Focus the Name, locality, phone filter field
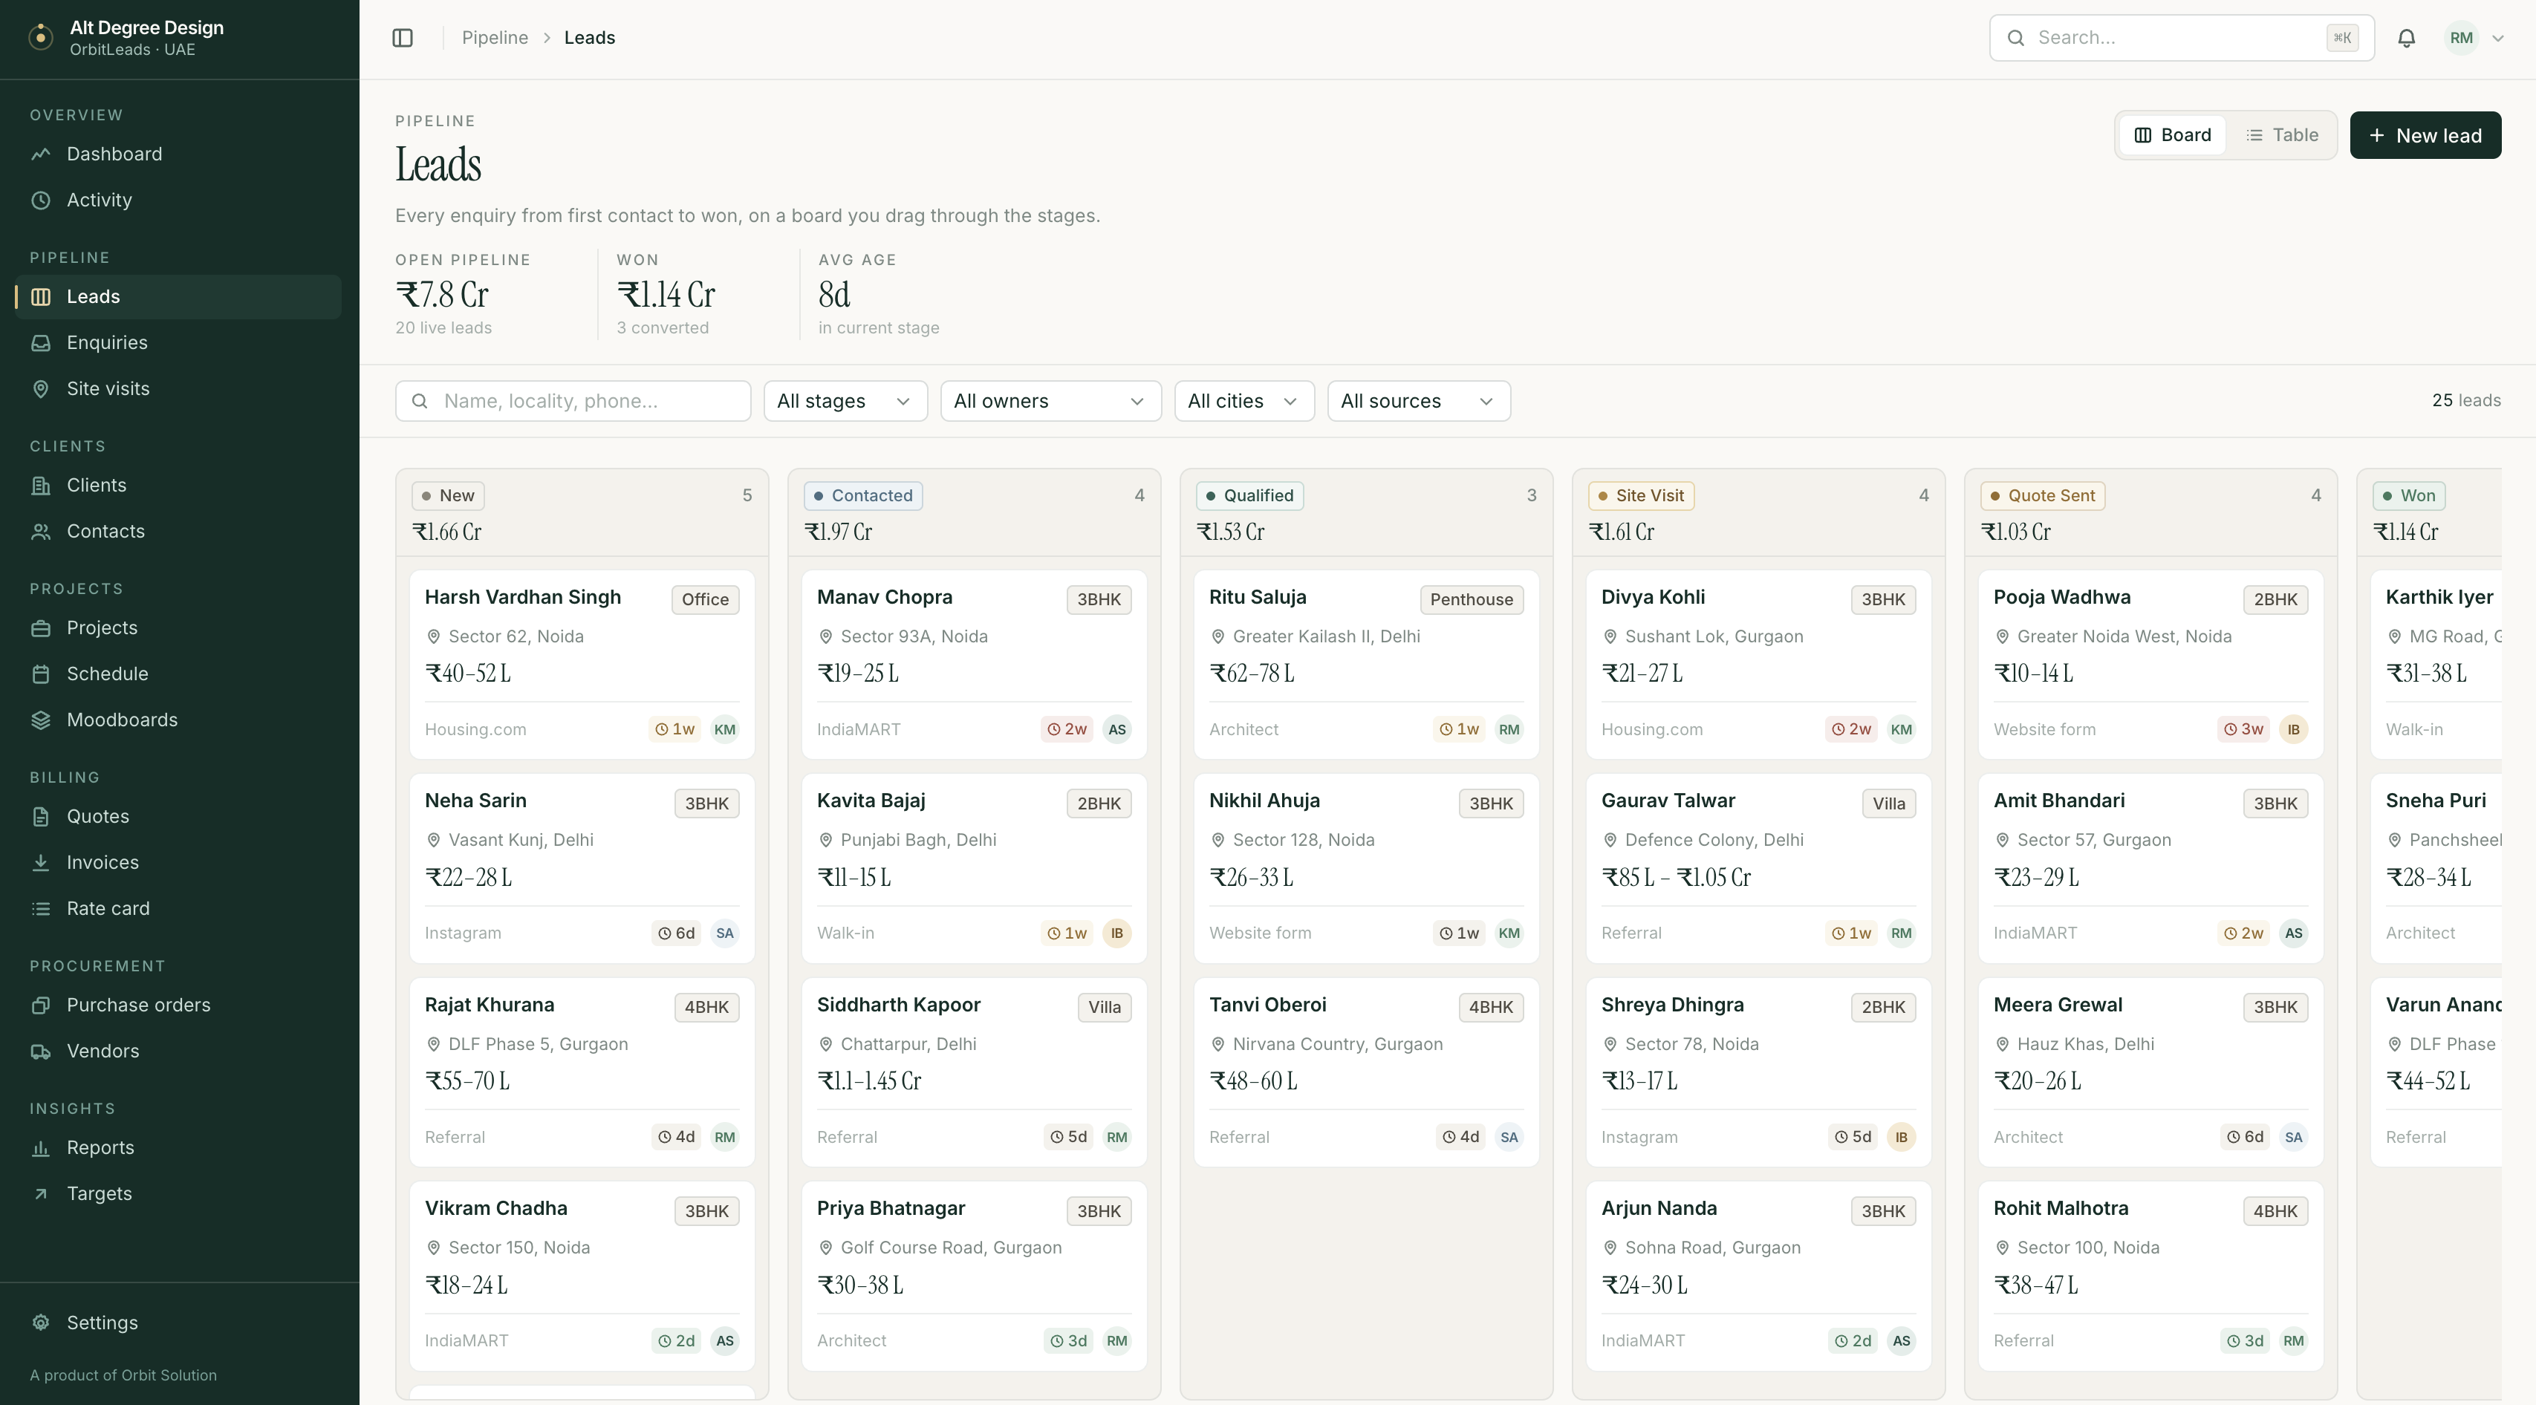 click(573, 400)
